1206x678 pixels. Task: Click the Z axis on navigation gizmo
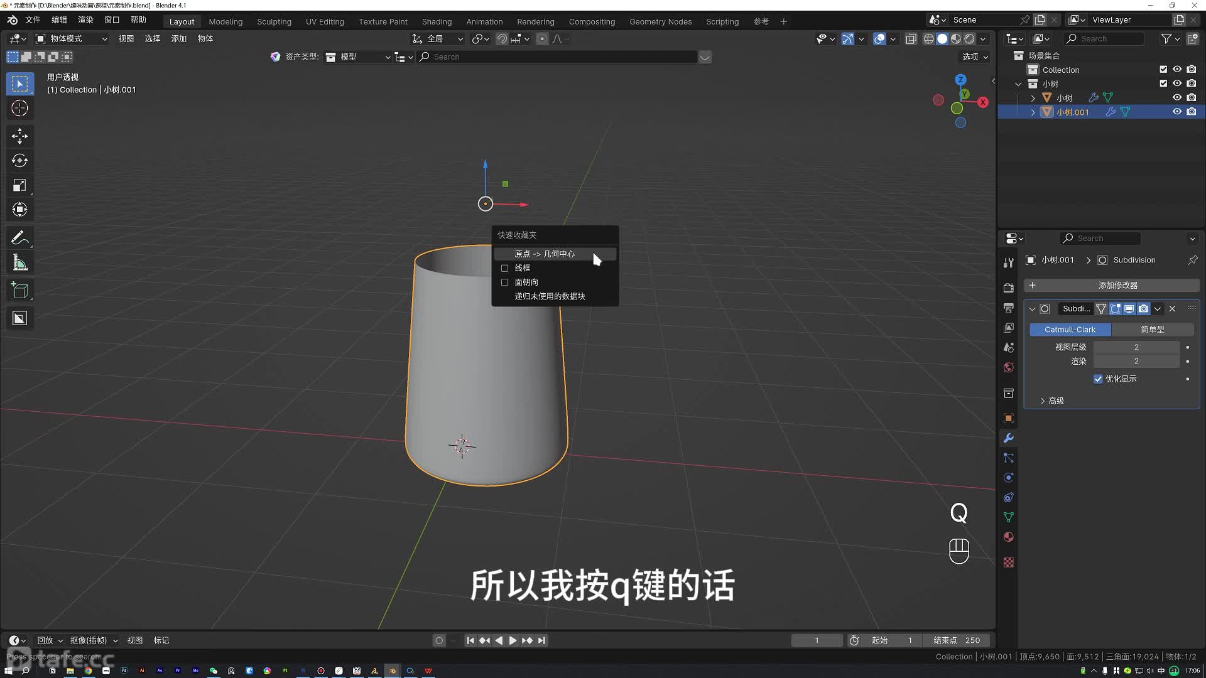click(x=960, y=80)
